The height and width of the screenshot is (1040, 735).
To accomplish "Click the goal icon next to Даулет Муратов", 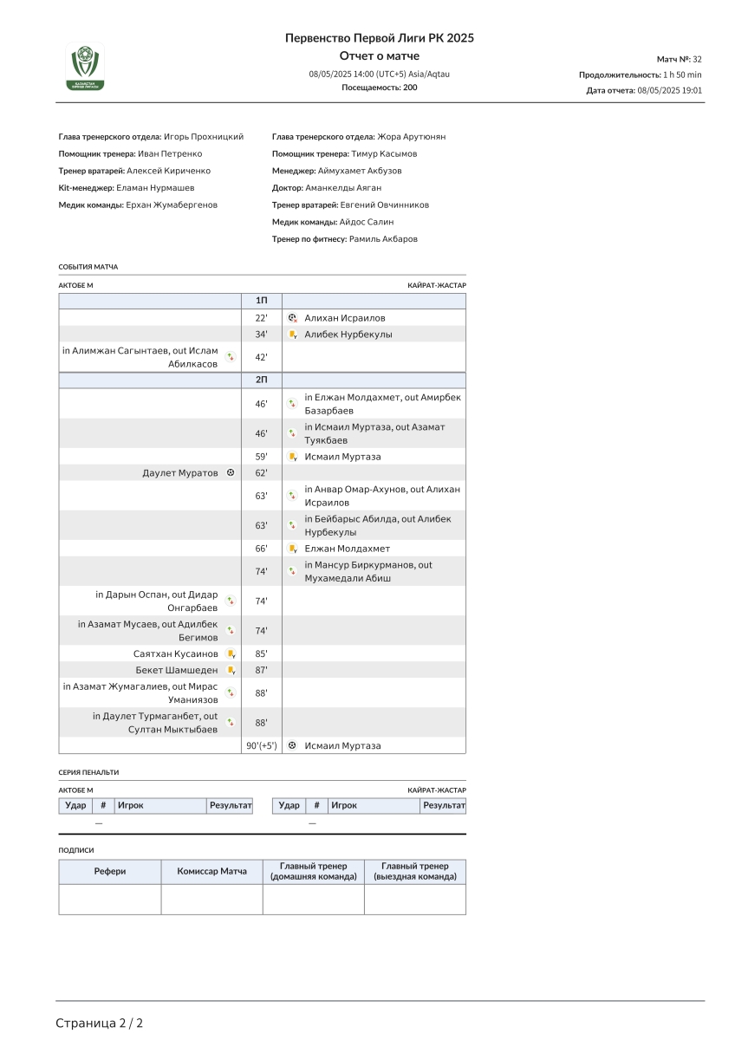I will (x=231, y=473).
